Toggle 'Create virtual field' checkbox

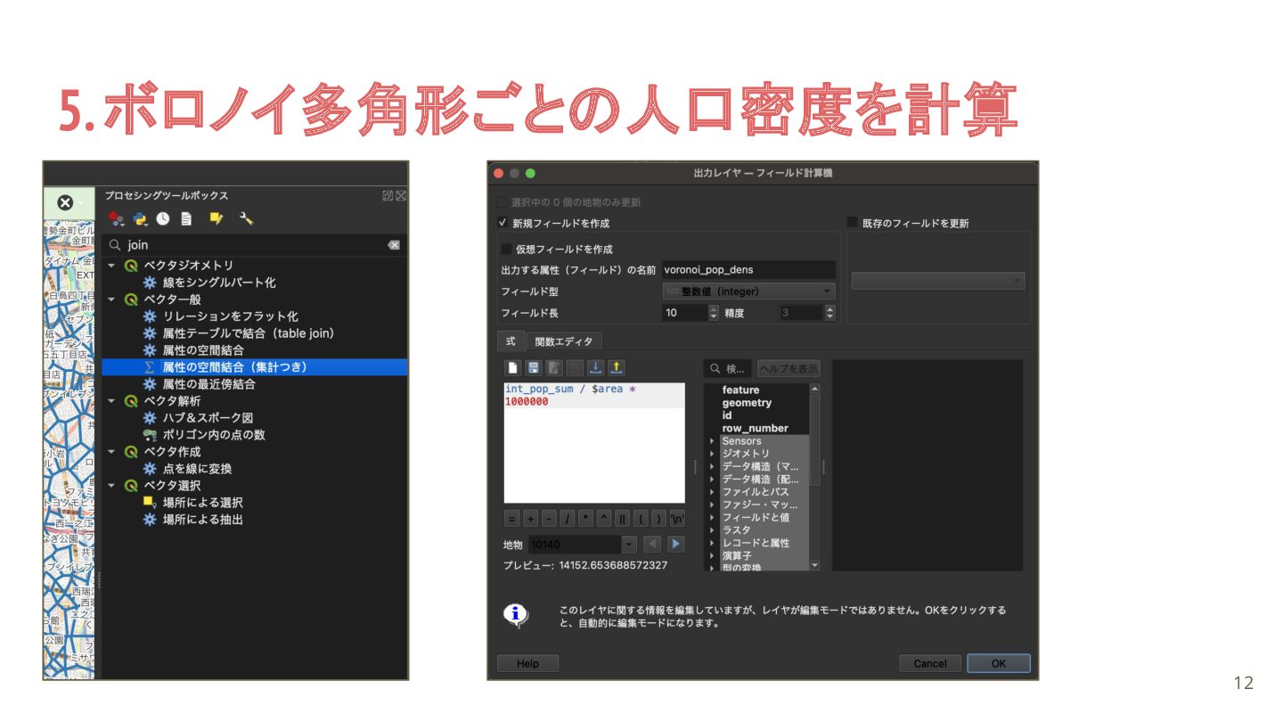(507, 250)
